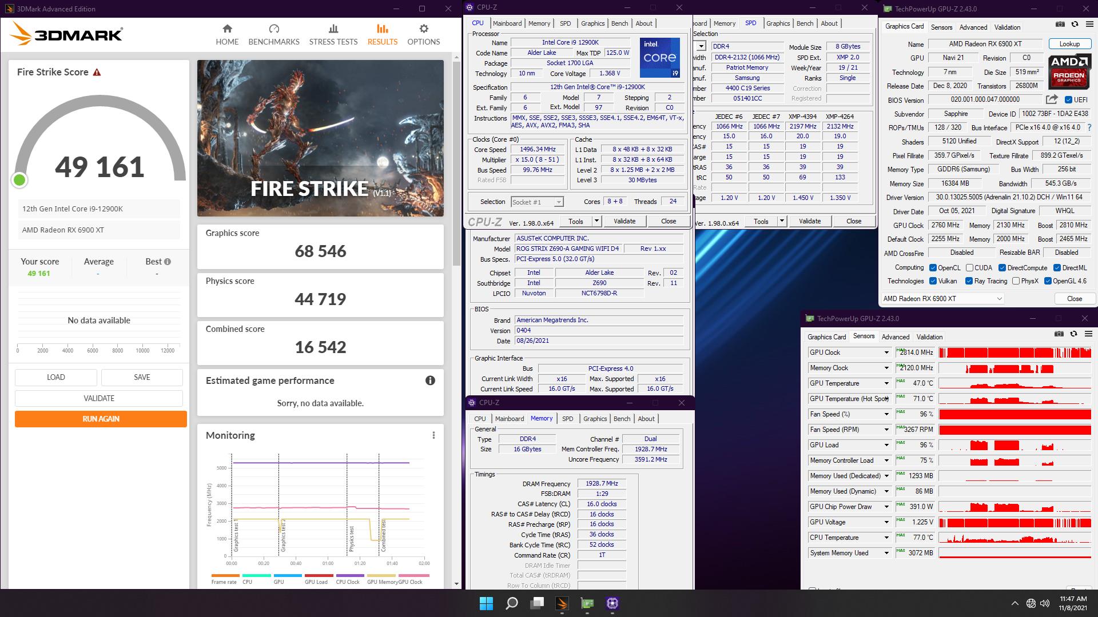
Task: Toggle Ray Tracing checkbox
Action: pos(969,281)
